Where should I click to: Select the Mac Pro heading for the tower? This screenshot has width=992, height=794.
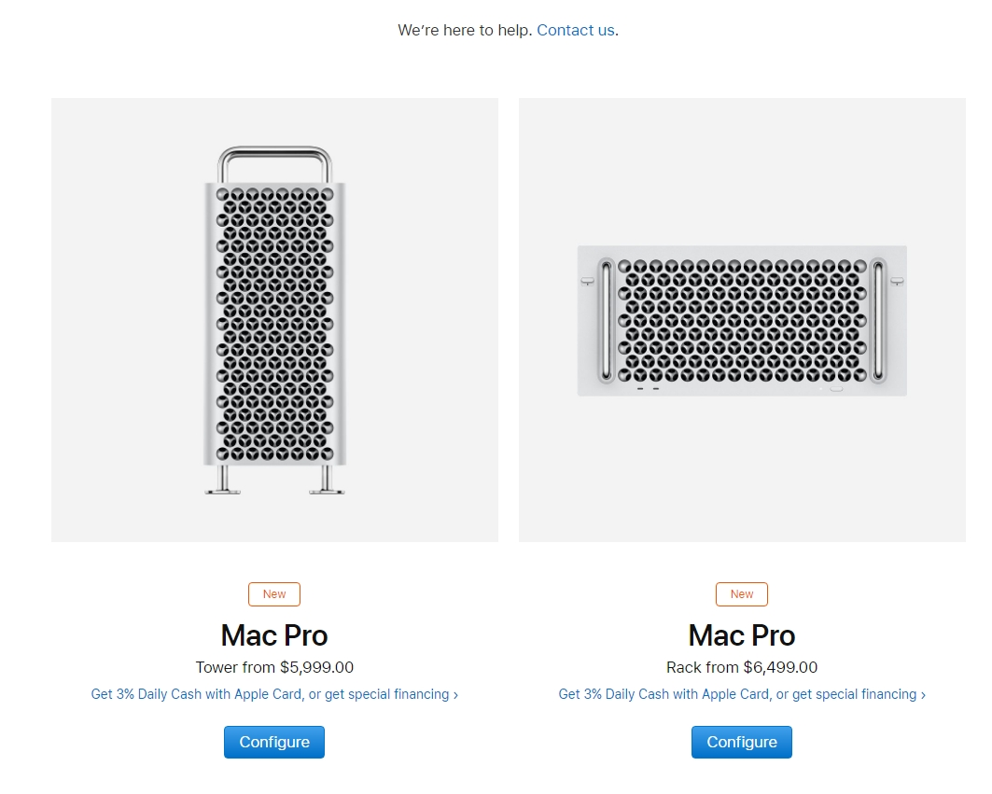click(x=274, y=635)
